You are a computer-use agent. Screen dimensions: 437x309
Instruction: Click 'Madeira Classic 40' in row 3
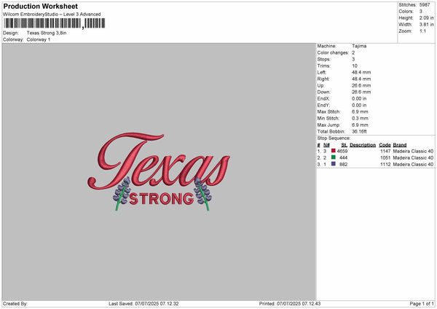coord(413,165)
